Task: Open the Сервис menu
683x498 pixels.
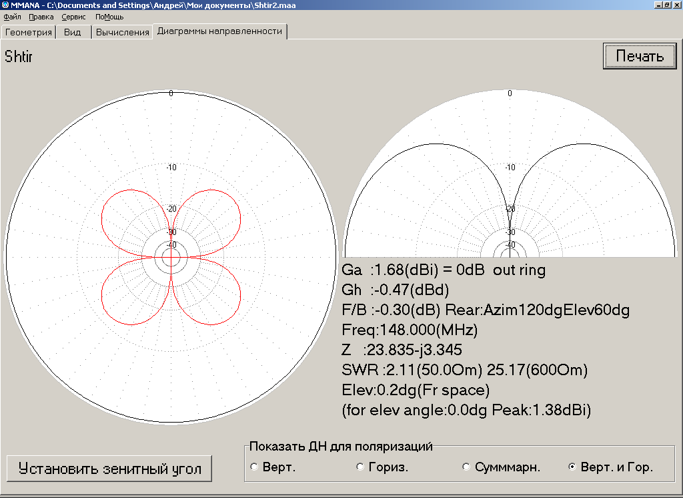Action: coord(73,17)
